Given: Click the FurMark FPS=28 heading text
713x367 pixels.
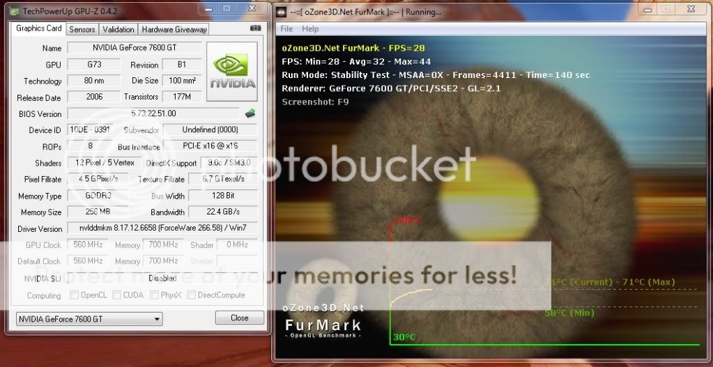Looking at the screenshot, I should point(353,48).
